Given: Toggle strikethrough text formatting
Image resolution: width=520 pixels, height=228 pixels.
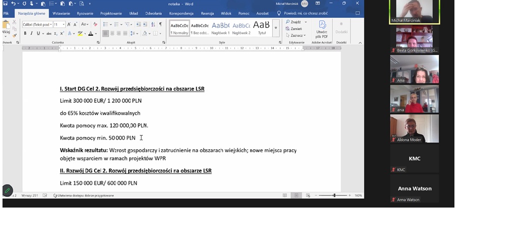Looking at the screenshot, I should point(49,33).
